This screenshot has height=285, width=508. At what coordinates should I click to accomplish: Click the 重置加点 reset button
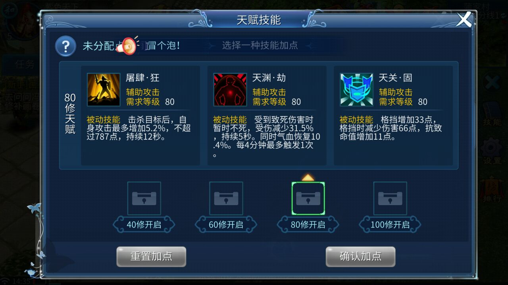151,256
